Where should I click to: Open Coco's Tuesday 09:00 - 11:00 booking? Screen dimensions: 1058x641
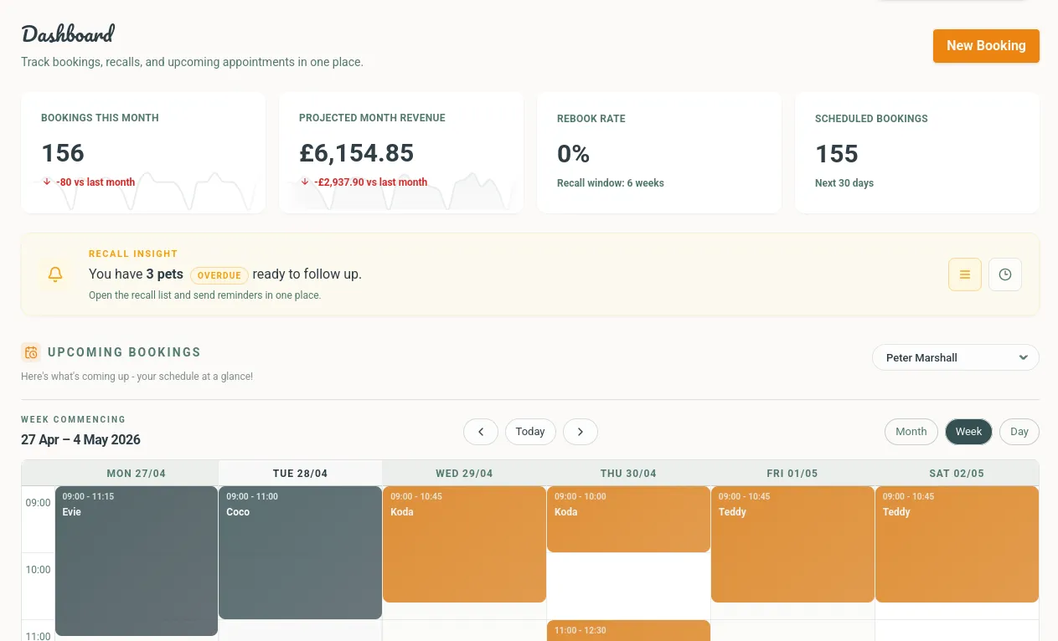click(x=300, y=552)
